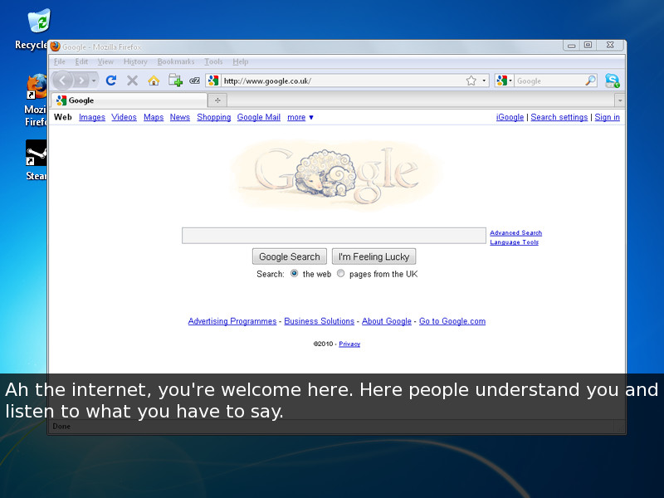Open the Privacy link
664x498 pixels.
[349, 344]
